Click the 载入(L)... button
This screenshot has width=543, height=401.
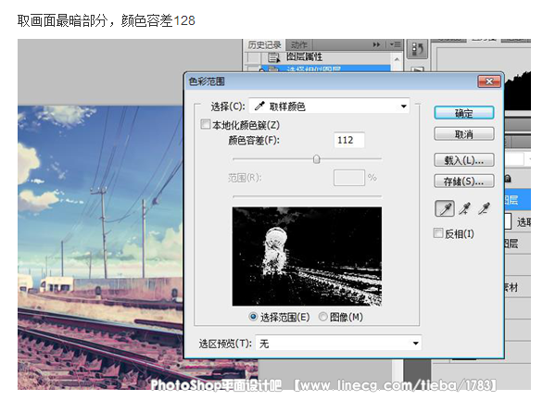pos(464,160)
